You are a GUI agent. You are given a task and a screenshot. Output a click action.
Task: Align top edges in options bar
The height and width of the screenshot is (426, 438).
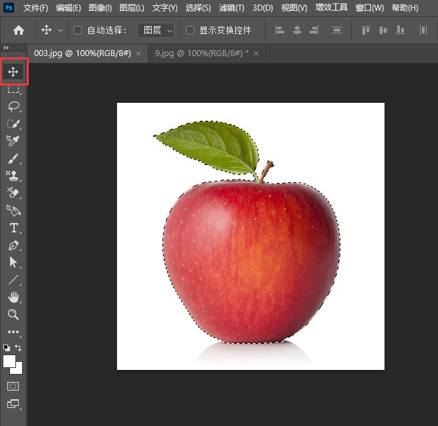tap(366, 30)
